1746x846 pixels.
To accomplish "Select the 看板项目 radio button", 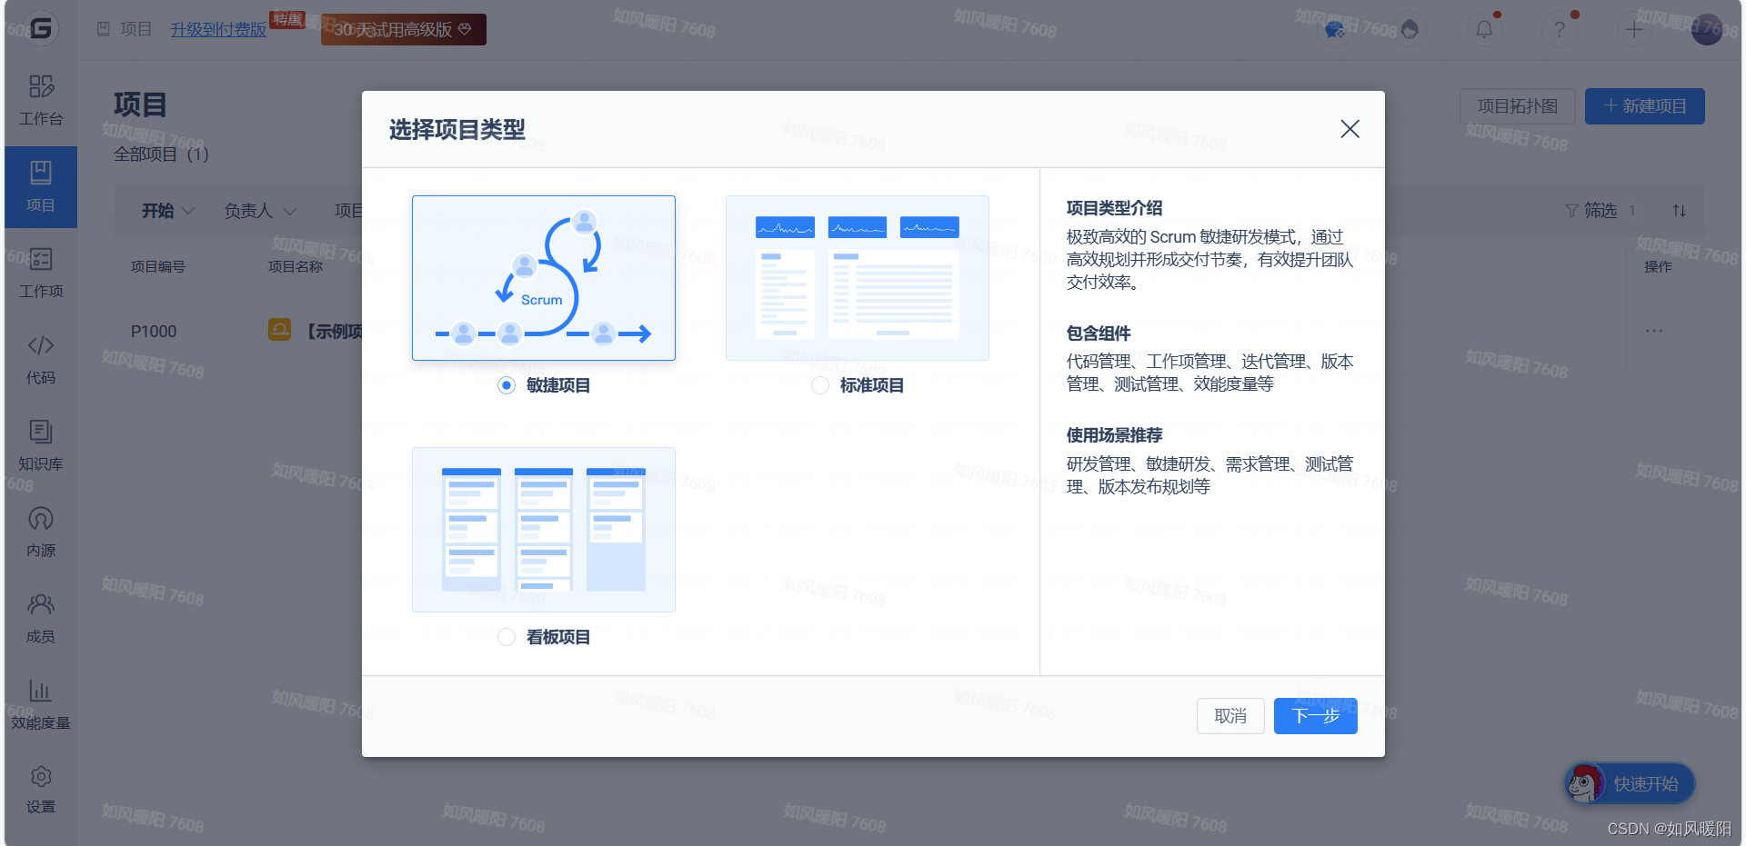I will (507, 637).
